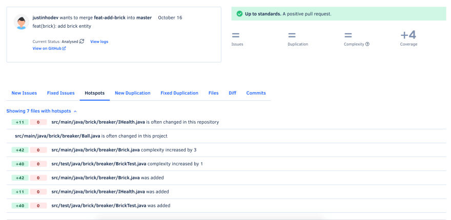Open the New Duplication tab

tap(133, 93)
